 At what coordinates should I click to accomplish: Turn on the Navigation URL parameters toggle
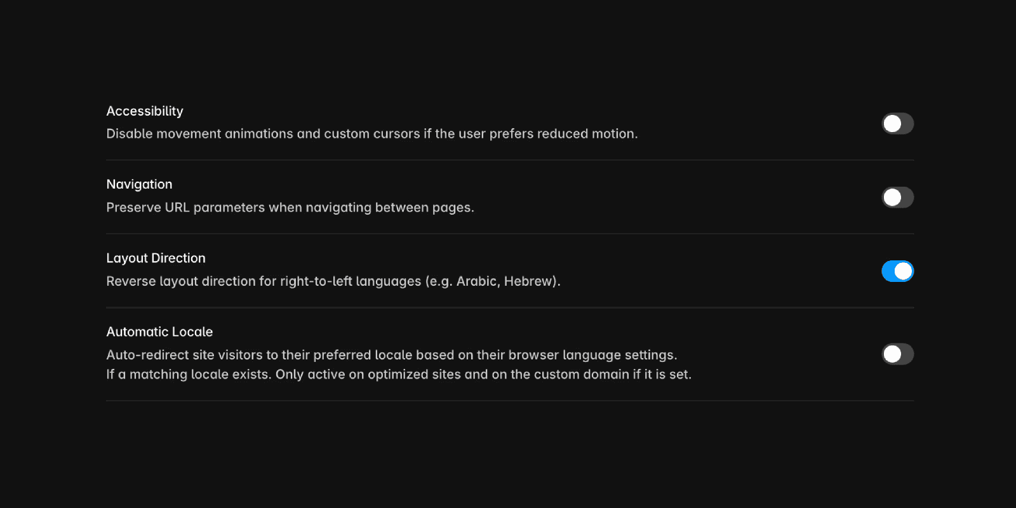pos(897,197)
